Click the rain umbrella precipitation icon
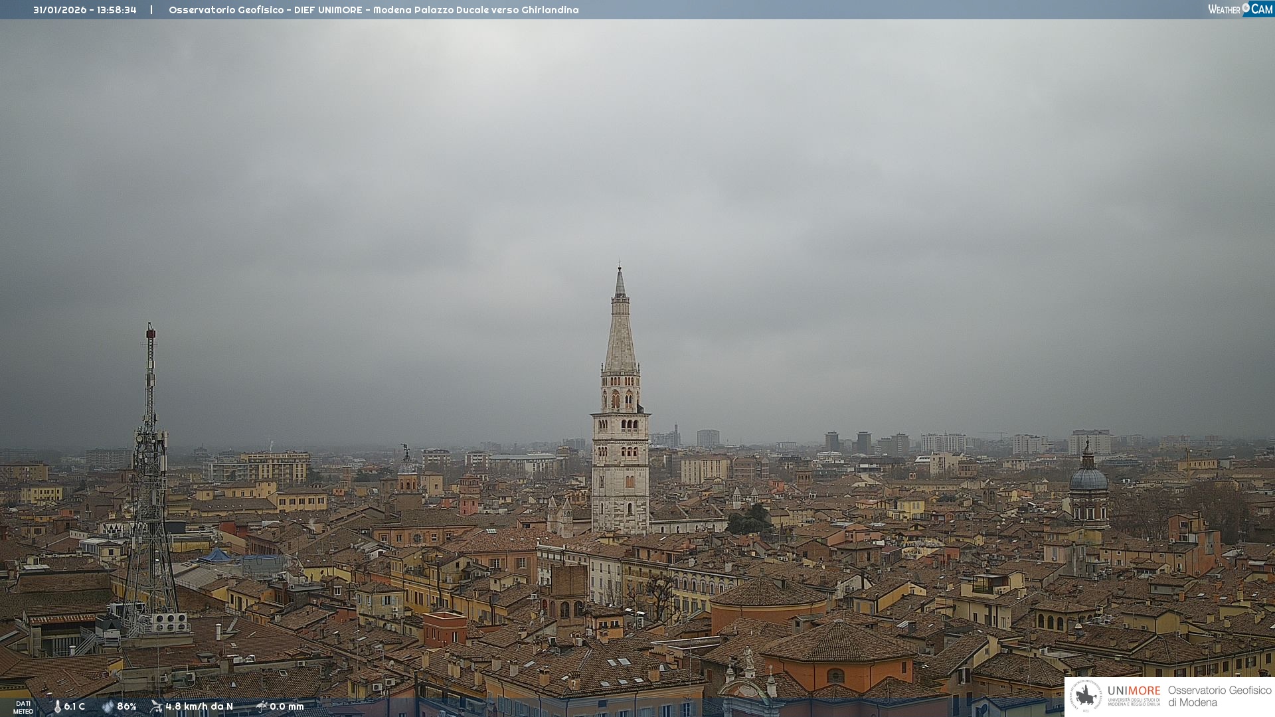 (x=262, y=706)
